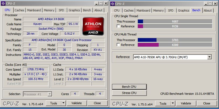Click Multiplier value x 17.0 ( 17 - 40 )
This screenshot has height=109, width=219.
tap(36, 74)
